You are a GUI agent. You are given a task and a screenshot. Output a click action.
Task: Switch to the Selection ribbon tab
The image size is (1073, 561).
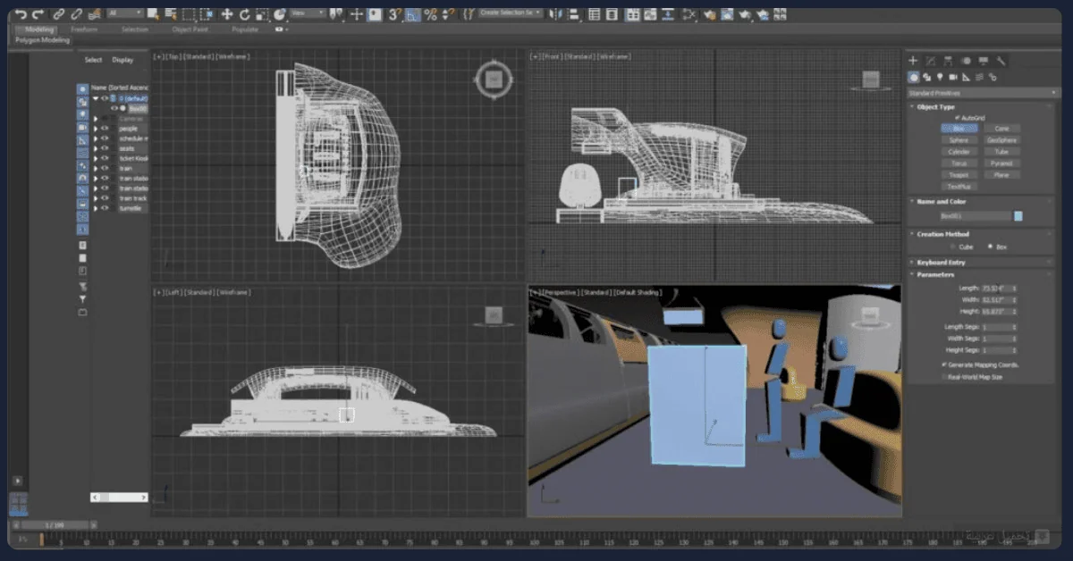coord(135,29)
